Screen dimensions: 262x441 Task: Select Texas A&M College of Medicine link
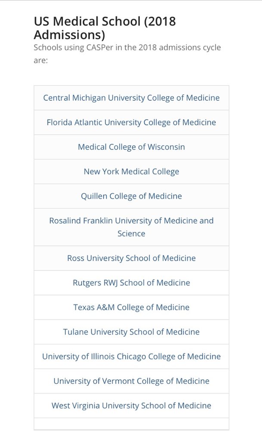click(131, 307)
